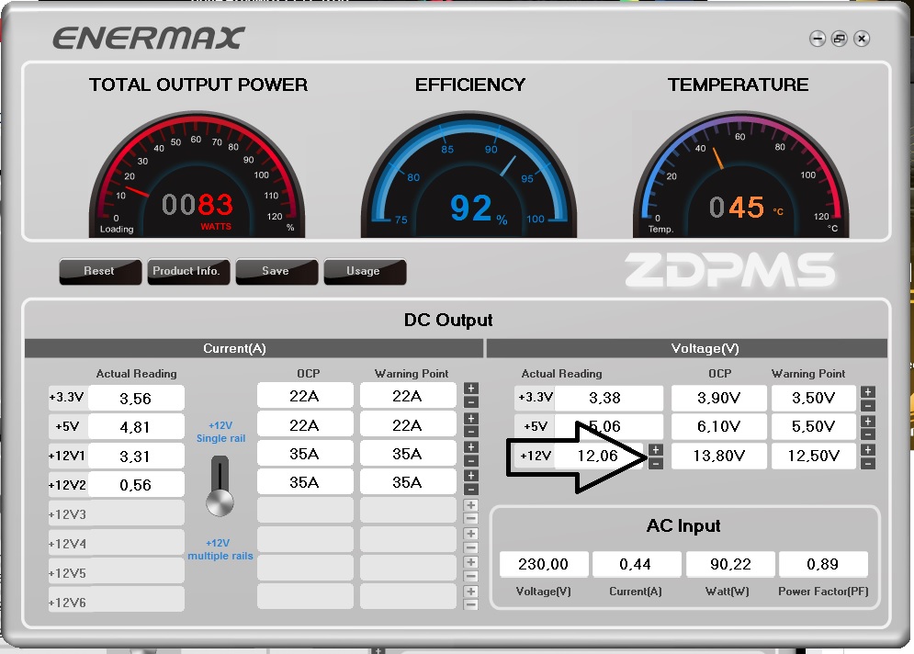Click disabled plus for +12V5 row
This screenshot has height=654, width=914.
(471, 562)
